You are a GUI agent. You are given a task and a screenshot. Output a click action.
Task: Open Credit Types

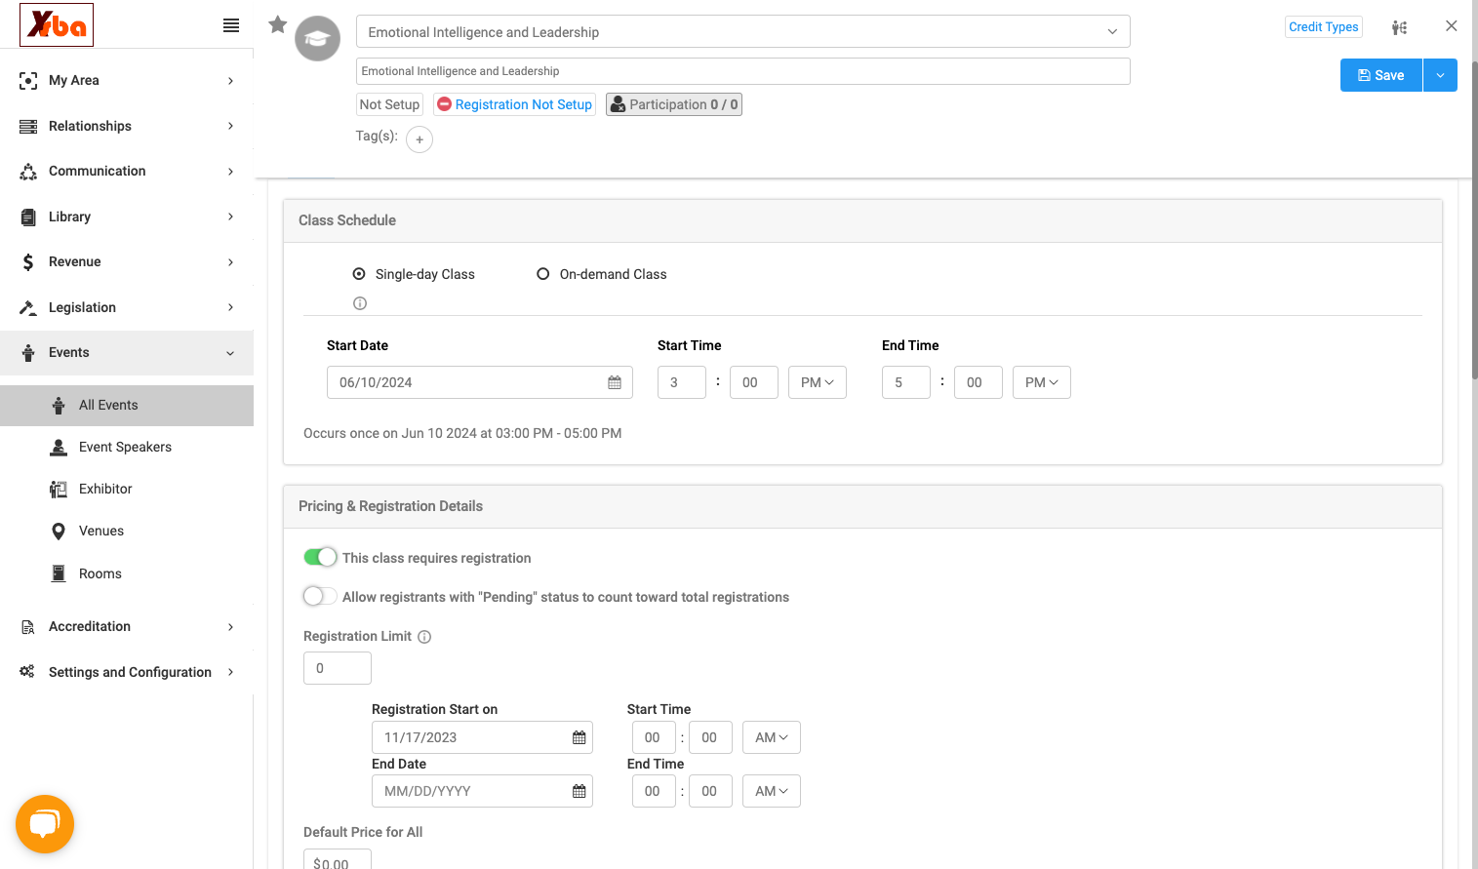(1324, 27)
